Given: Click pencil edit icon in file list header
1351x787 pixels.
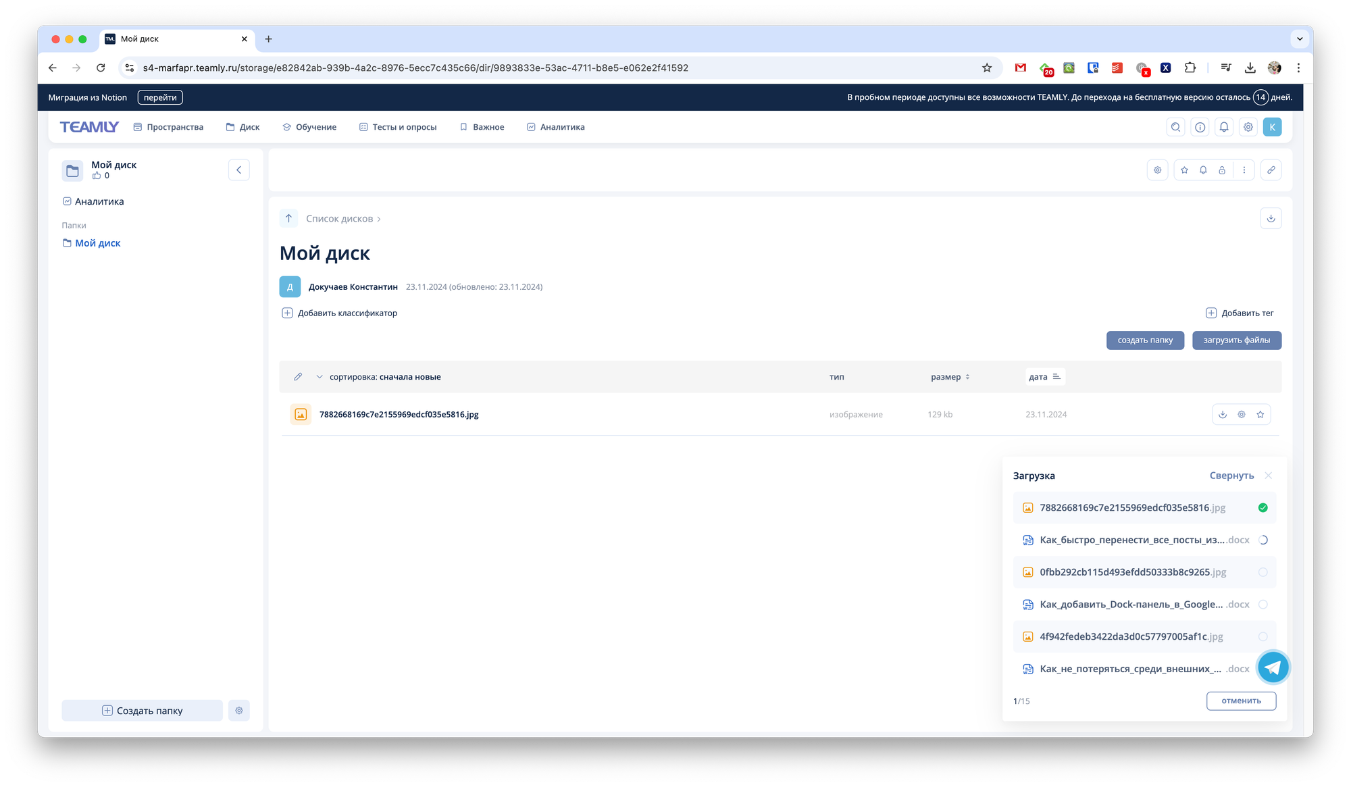Looking at the screenshot, I should coord(298,377).
